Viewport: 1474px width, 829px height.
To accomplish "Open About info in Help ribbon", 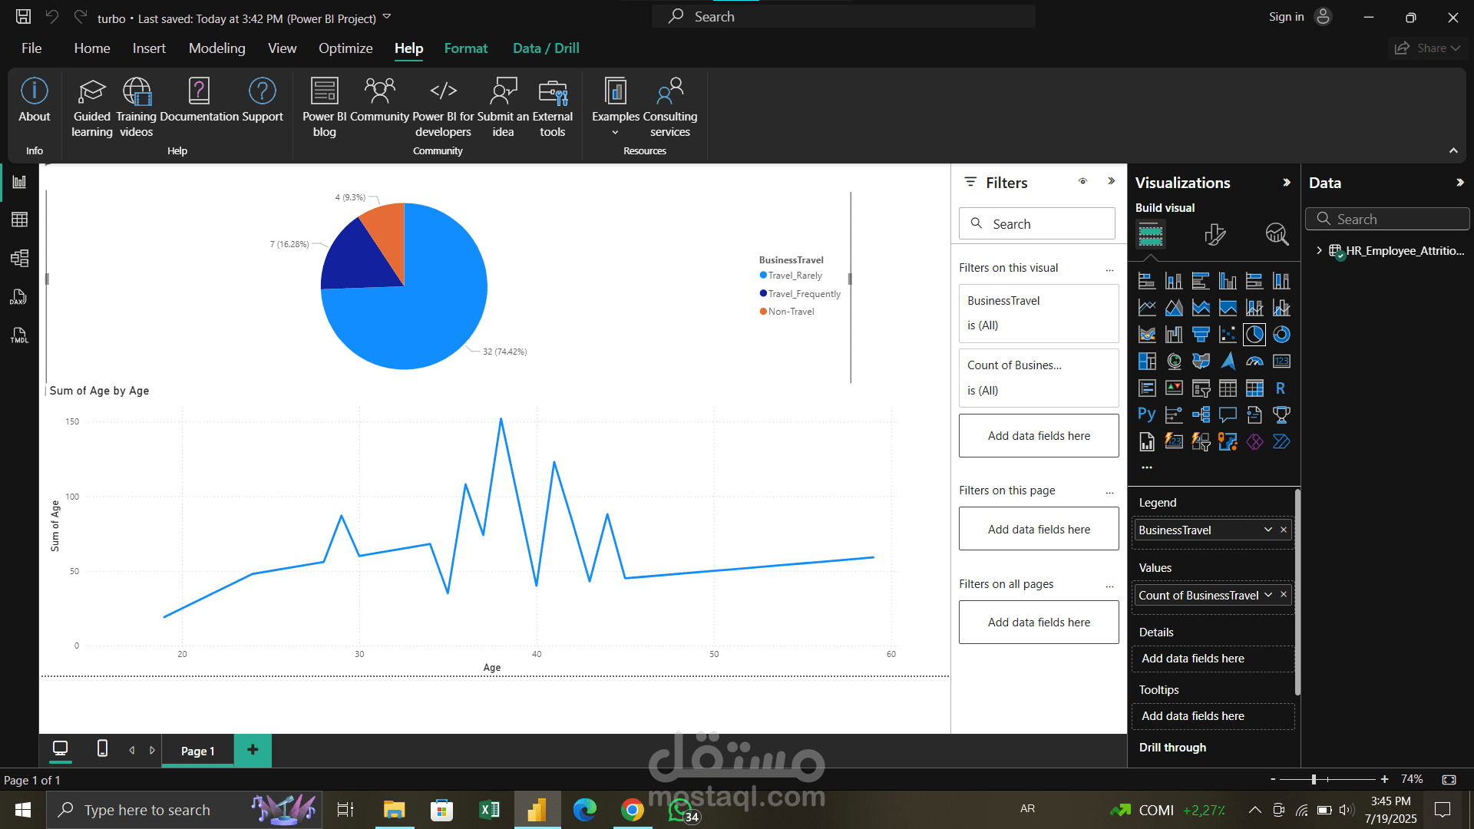I will [x=34, y=100].
